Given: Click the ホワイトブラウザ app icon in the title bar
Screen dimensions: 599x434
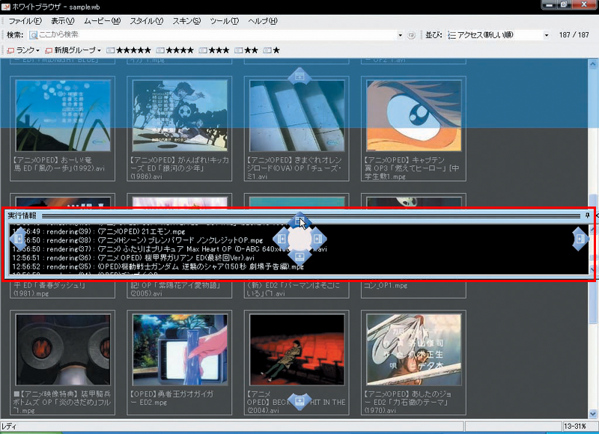Looking at the screenshot, I should click(5, 7).
